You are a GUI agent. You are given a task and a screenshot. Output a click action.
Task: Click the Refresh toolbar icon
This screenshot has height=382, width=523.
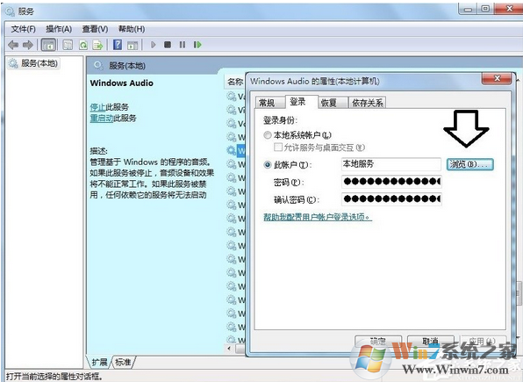pos(83,45)
